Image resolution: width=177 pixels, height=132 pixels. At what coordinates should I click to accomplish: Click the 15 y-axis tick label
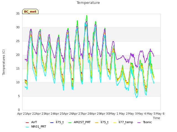pos(18,69)
